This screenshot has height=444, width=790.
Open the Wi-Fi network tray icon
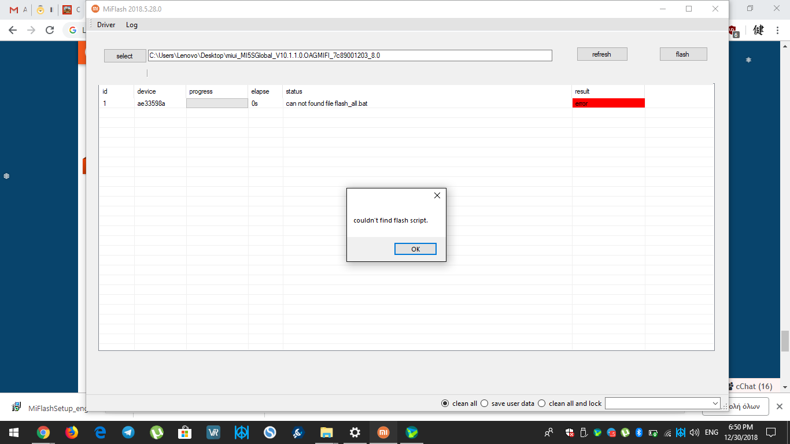click(x=667, y=432)
